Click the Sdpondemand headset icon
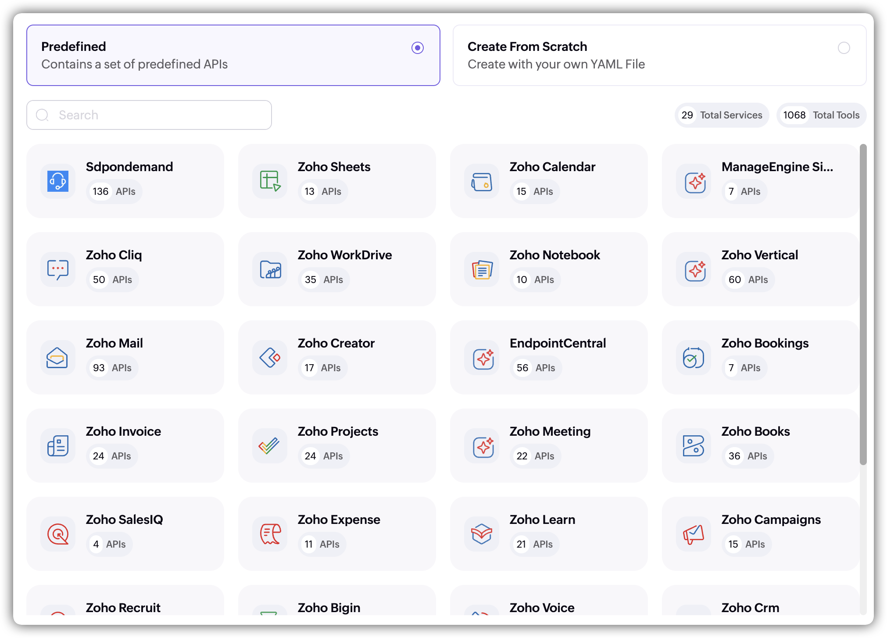Screen dimensions: 887x638 click(x=58, y=181)
